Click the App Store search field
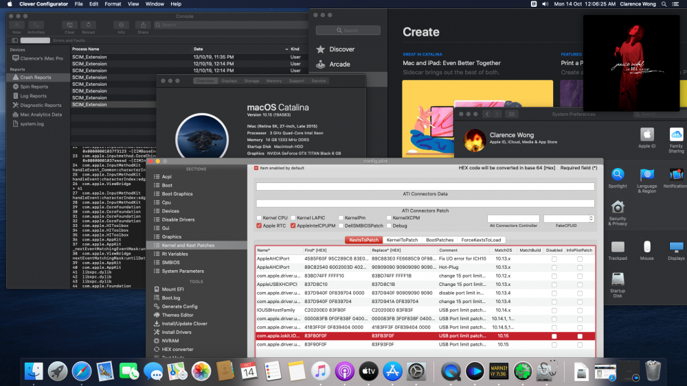 pos(348,30)
